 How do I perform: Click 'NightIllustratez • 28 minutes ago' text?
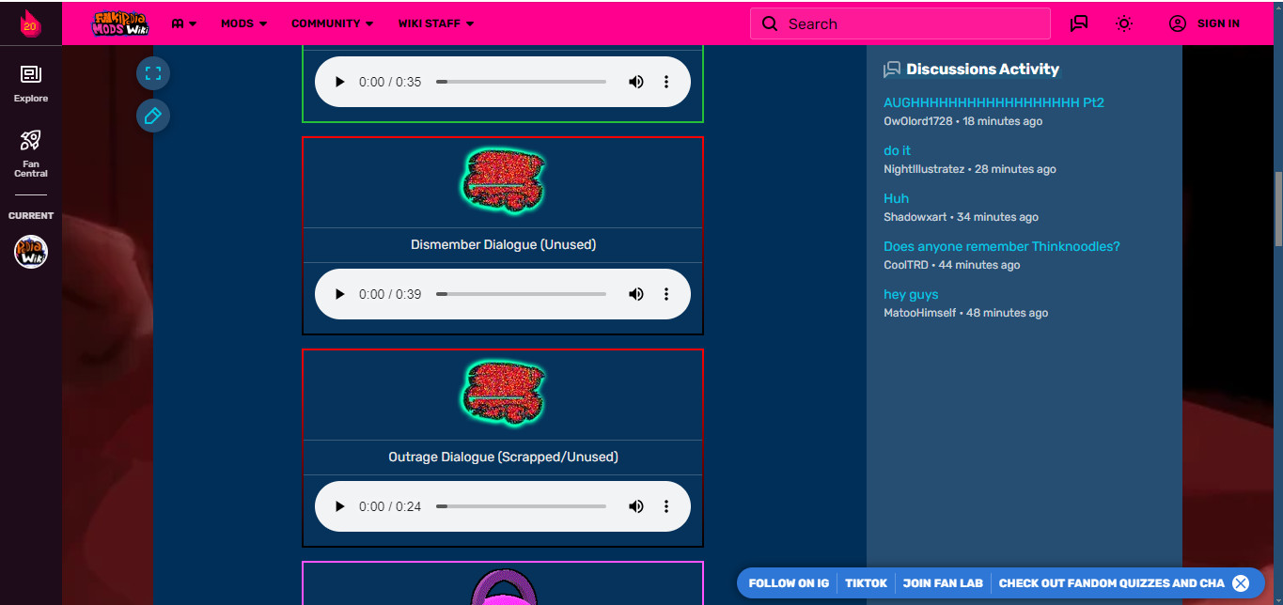coord(970,169)
